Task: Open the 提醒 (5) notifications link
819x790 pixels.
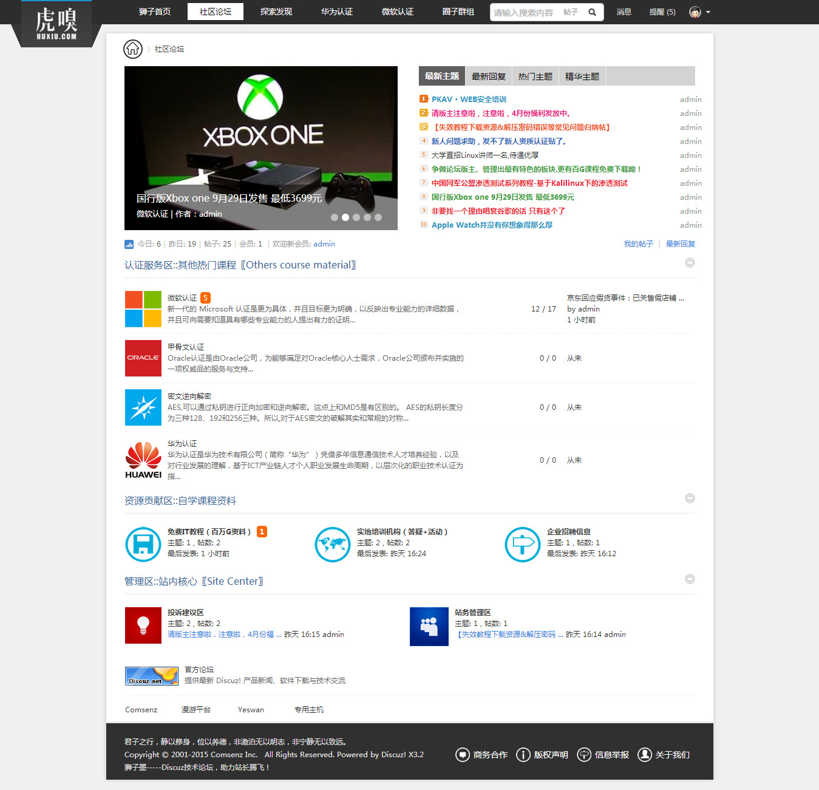Action: pos(662,12)
